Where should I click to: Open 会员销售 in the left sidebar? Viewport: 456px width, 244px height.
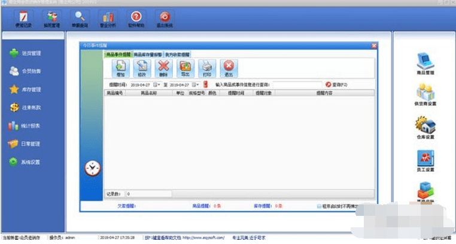(x=25, y=71)
